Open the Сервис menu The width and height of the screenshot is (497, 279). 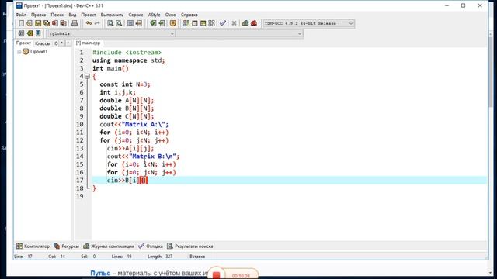[x=136, y=15]
